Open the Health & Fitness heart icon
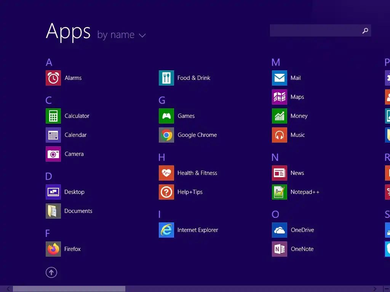 [166, 173]
